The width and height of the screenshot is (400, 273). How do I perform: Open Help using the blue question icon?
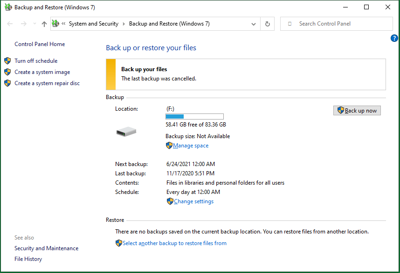(x=394, y=38)
